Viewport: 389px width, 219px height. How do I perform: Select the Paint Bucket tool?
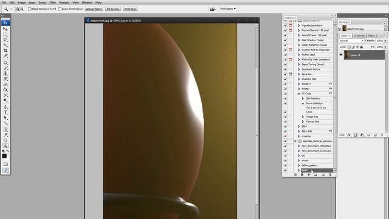(x=5, y=89)
